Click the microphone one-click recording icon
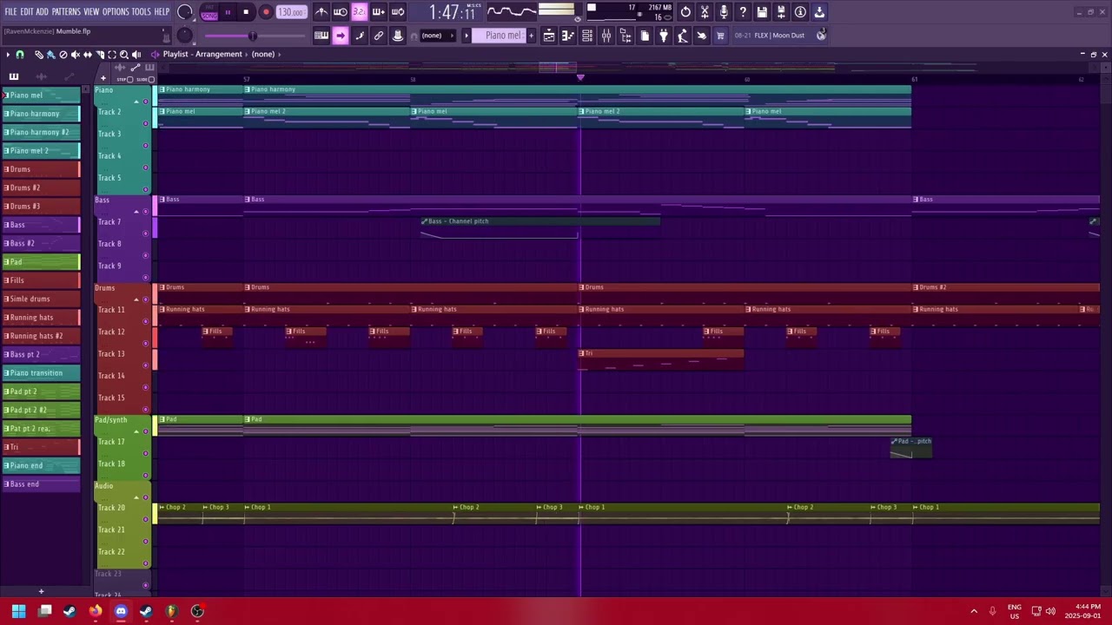1112x625 pixels. pos(724,12)
